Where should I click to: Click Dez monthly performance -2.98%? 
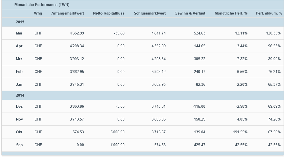241,107
